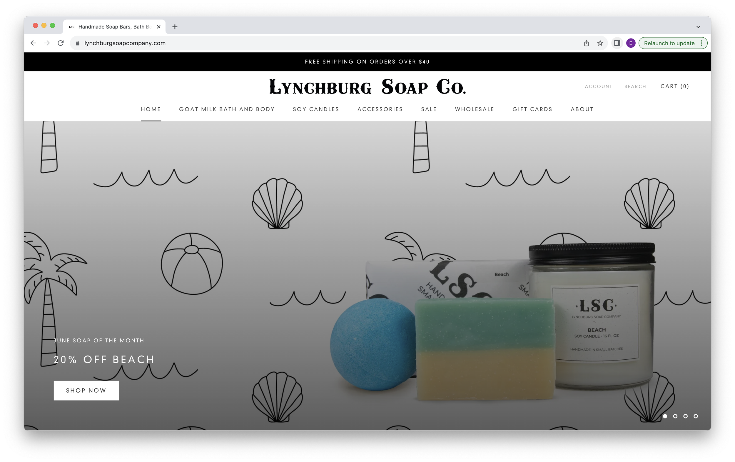Select the second slideshow dot

point(675,416)
